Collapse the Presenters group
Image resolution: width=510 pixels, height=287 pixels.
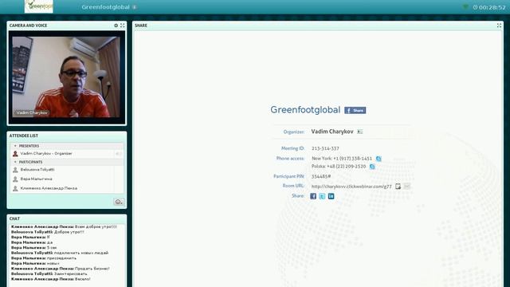pyautogui.click(x=15, y=146)
